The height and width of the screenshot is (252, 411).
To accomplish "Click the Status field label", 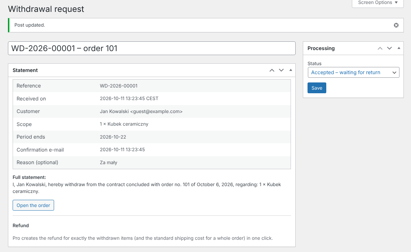I will coord(314,64).
